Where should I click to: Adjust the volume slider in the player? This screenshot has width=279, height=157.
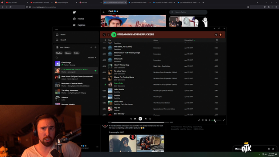point(216,120)
